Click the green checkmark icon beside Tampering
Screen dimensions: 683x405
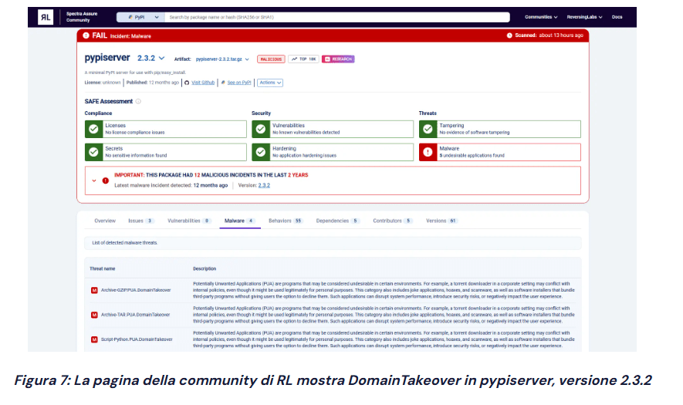tap(428, 129)
